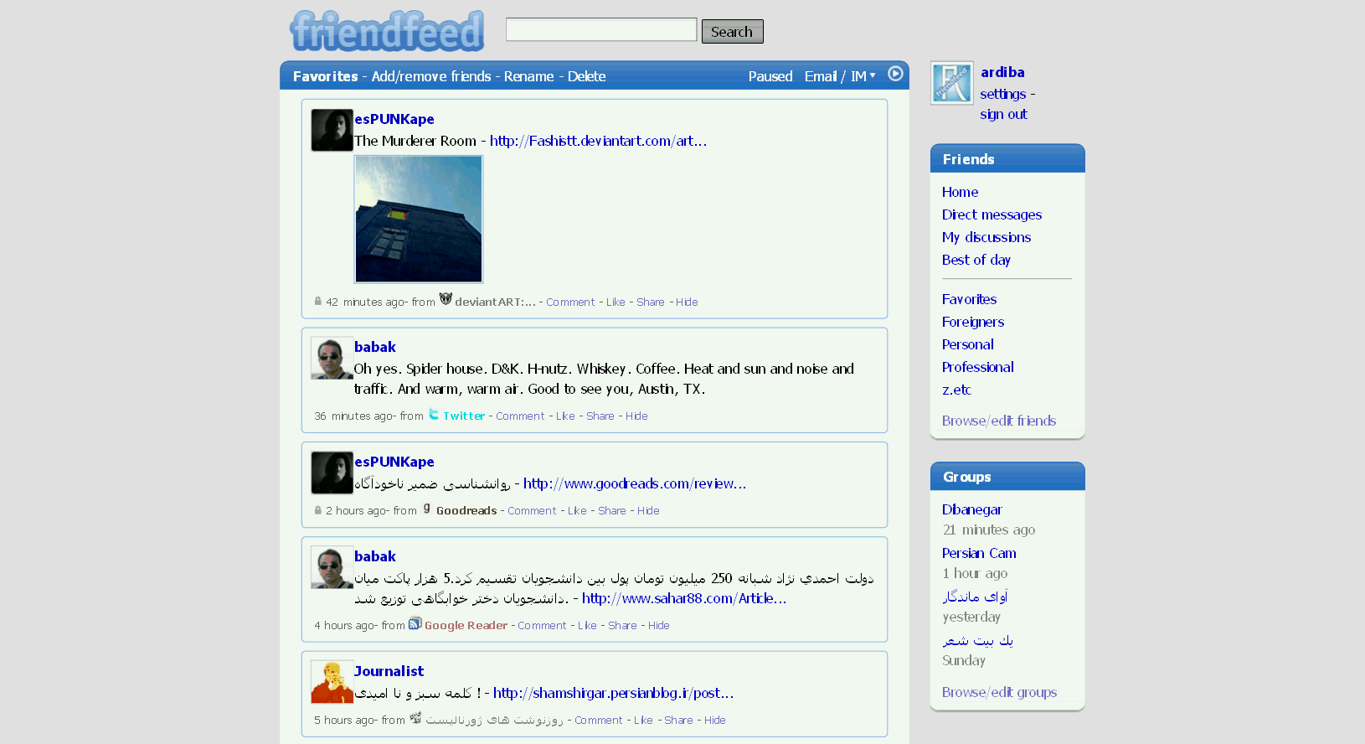Open the Dibanegar group
1365x744 pixels.
click(x=971, y=509)
